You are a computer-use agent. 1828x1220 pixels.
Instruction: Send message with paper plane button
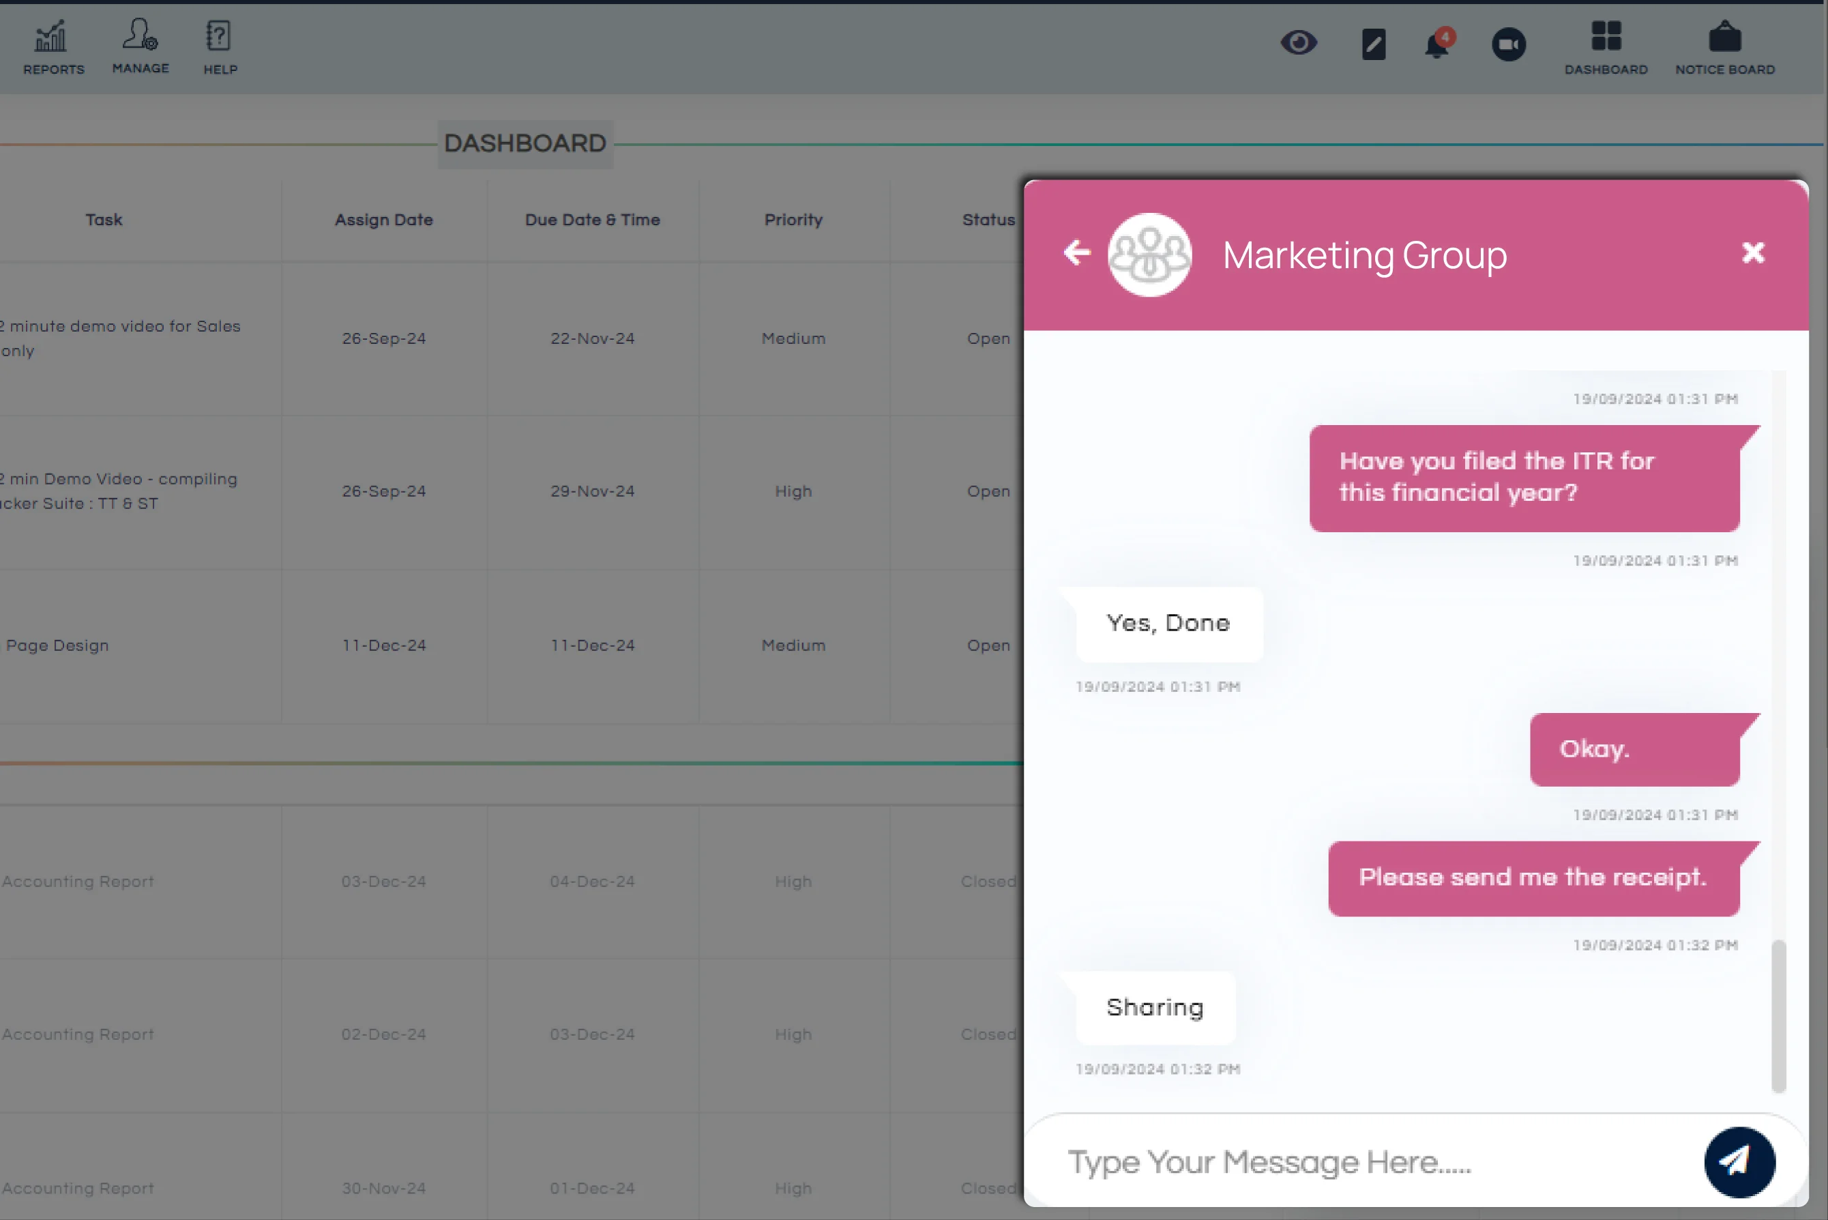click(1739, 1161)
